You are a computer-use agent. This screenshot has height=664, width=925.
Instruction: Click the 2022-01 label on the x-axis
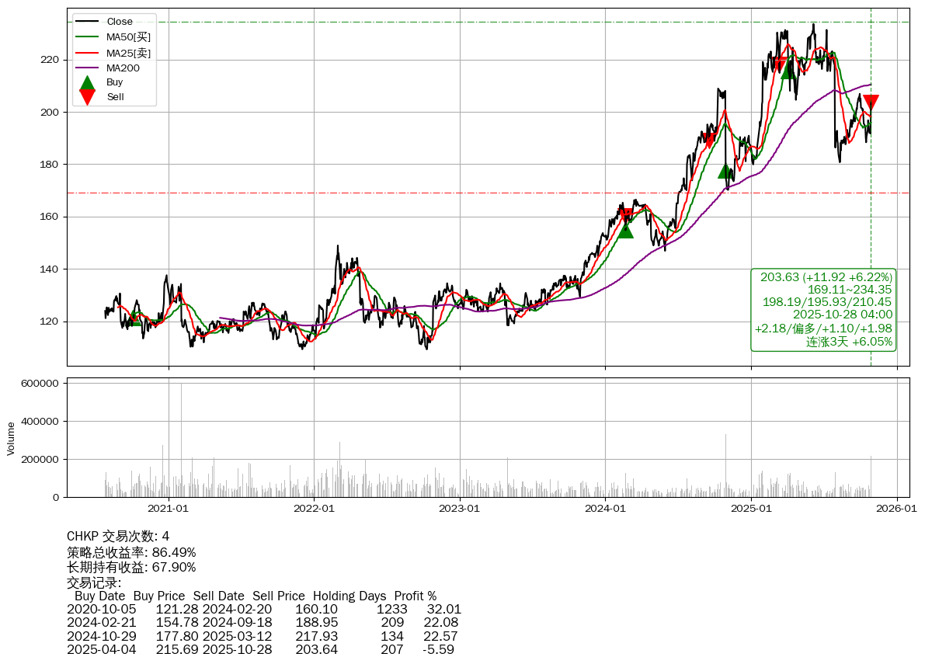click(314, 509)
